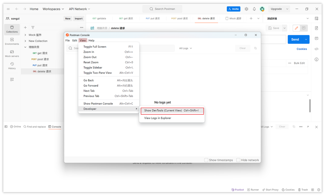Click the Search Postman field
Viewport: 325px width, 195px height.
(162, 9)
